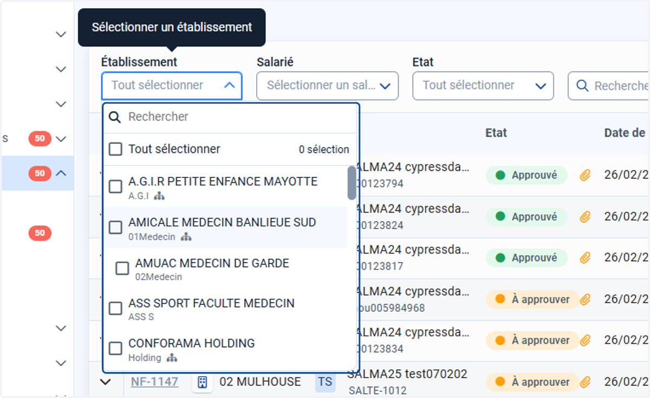The width and height of the screenshot is (650, 398).
Task: Click the paperclip on the row with 0123834
Action: coord(585,341)
